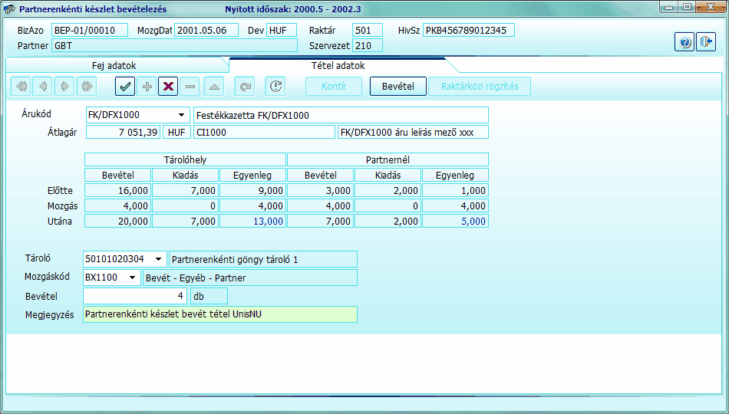Viewport: 729px width, 414px height.
Task: Click Partnernél Előtte Egyenleg cell 1,000
Action: [455, 190]
